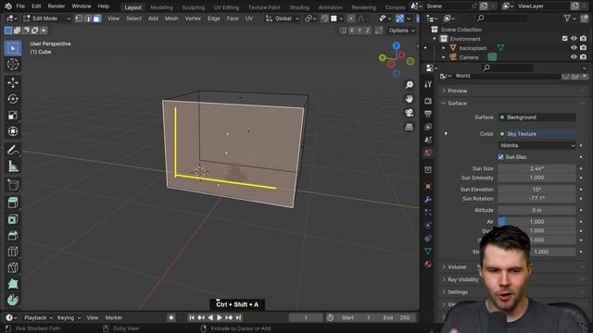Open the Nishita sky type dropdown

537,145
